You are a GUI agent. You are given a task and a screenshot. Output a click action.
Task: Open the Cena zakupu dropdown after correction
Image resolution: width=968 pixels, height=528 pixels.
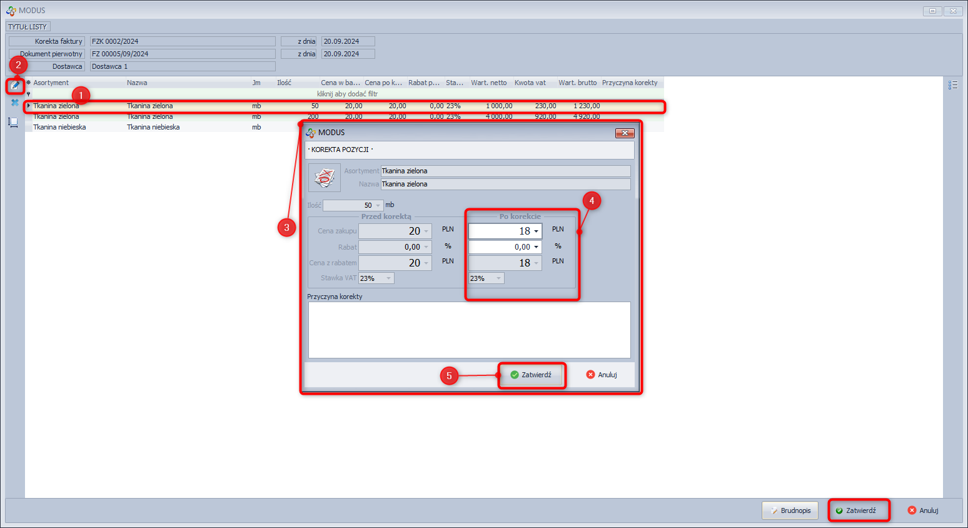click(536, 231)
